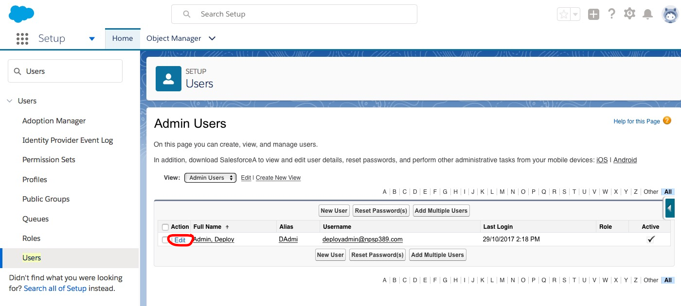Click the Android download link

tap(625, 160)
